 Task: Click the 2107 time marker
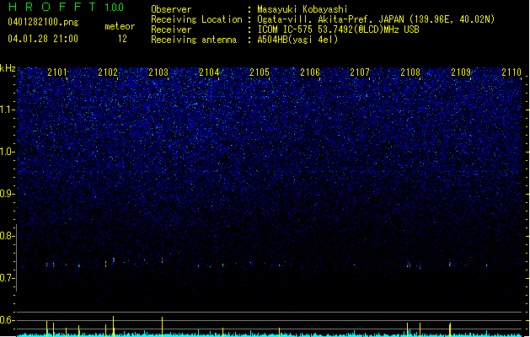[x=360, y=72]
